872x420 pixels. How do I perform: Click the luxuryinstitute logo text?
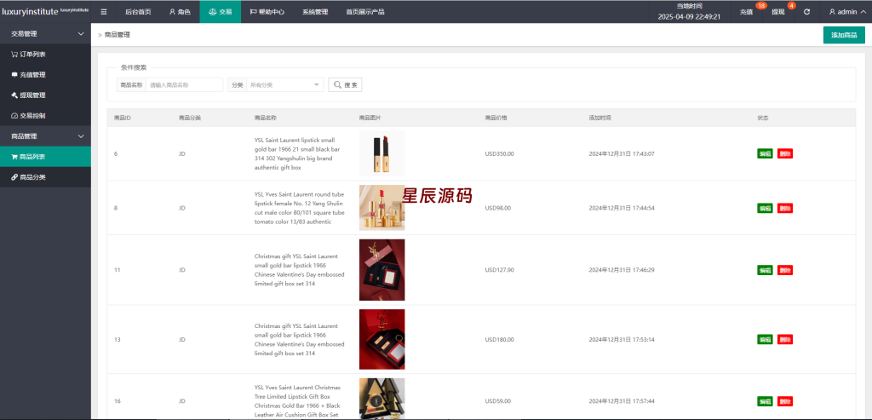(x=30, y=12)
